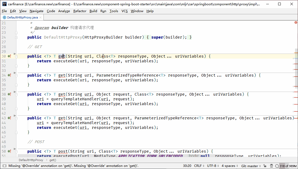This screenshot has width=298, height=169.
Task: Click the implements-method gutter icon on line 50
Action: pos(9,151)
